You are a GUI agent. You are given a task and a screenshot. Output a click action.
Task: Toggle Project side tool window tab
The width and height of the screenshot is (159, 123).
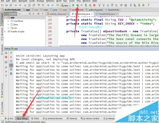pos(2,19)
